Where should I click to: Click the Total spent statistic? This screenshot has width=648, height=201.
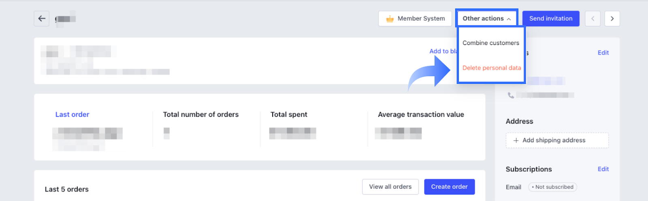pyautogui.click(x=289, y=115)
